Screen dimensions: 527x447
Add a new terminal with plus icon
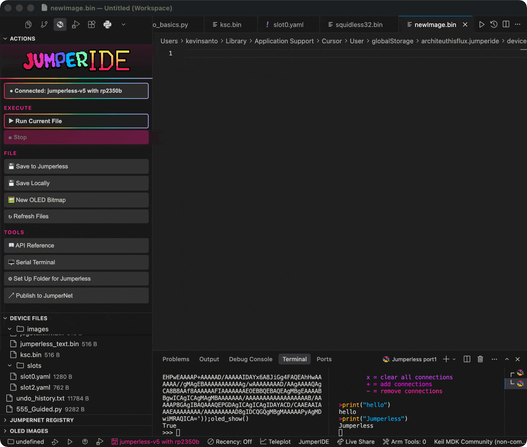[x=446, y=359]
